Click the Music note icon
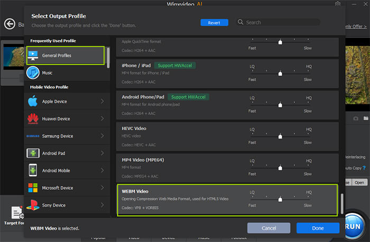 coord(33,73)
